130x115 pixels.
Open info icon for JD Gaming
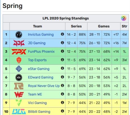[x=62, y=43]
